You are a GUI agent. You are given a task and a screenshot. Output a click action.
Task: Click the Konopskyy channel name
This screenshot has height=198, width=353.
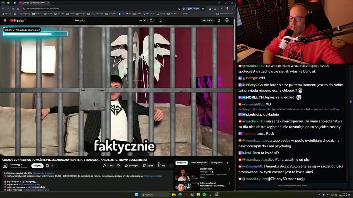15,164
